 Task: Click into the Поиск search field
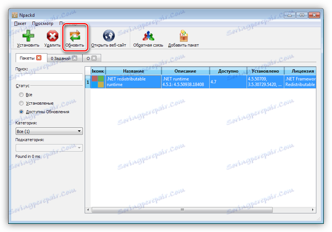coord(49,77)
